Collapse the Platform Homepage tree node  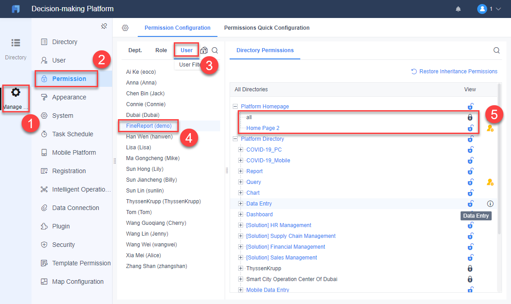pos(235,107)
